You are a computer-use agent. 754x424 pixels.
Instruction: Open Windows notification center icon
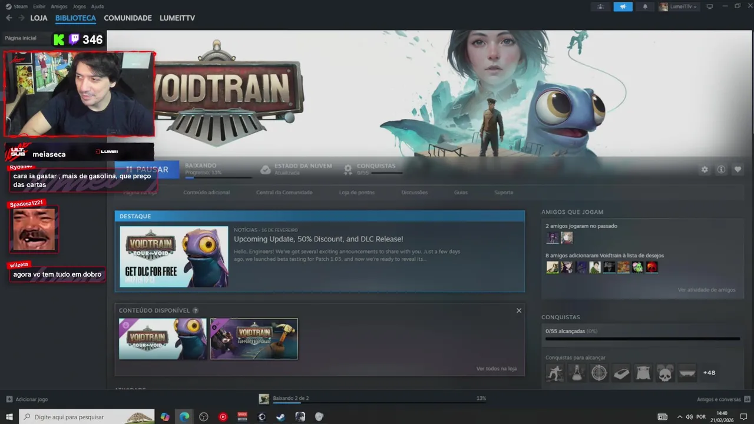743,417
